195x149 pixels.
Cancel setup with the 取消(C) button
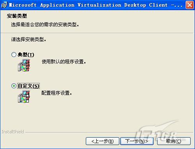[174, 141]
